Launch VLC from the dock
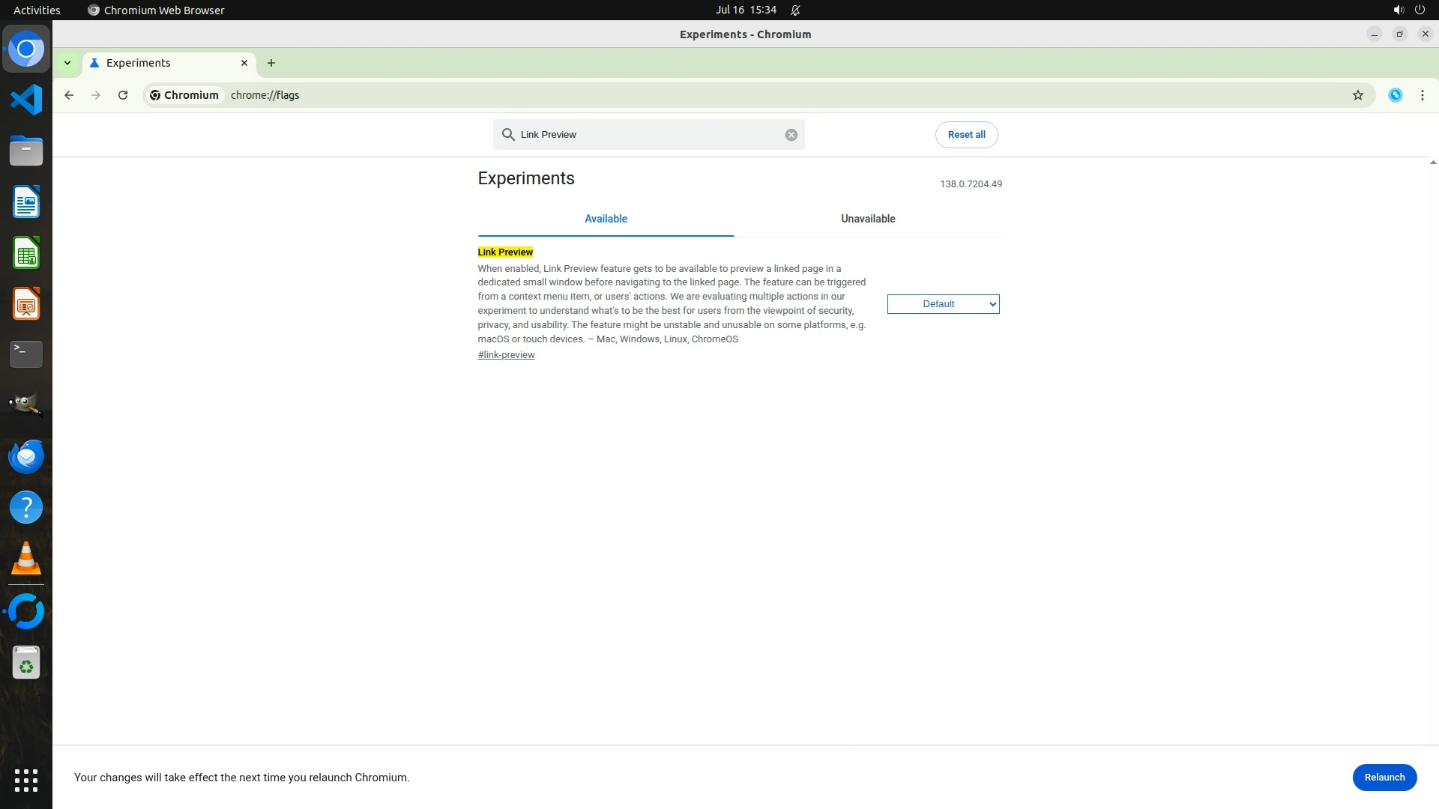 26,559
